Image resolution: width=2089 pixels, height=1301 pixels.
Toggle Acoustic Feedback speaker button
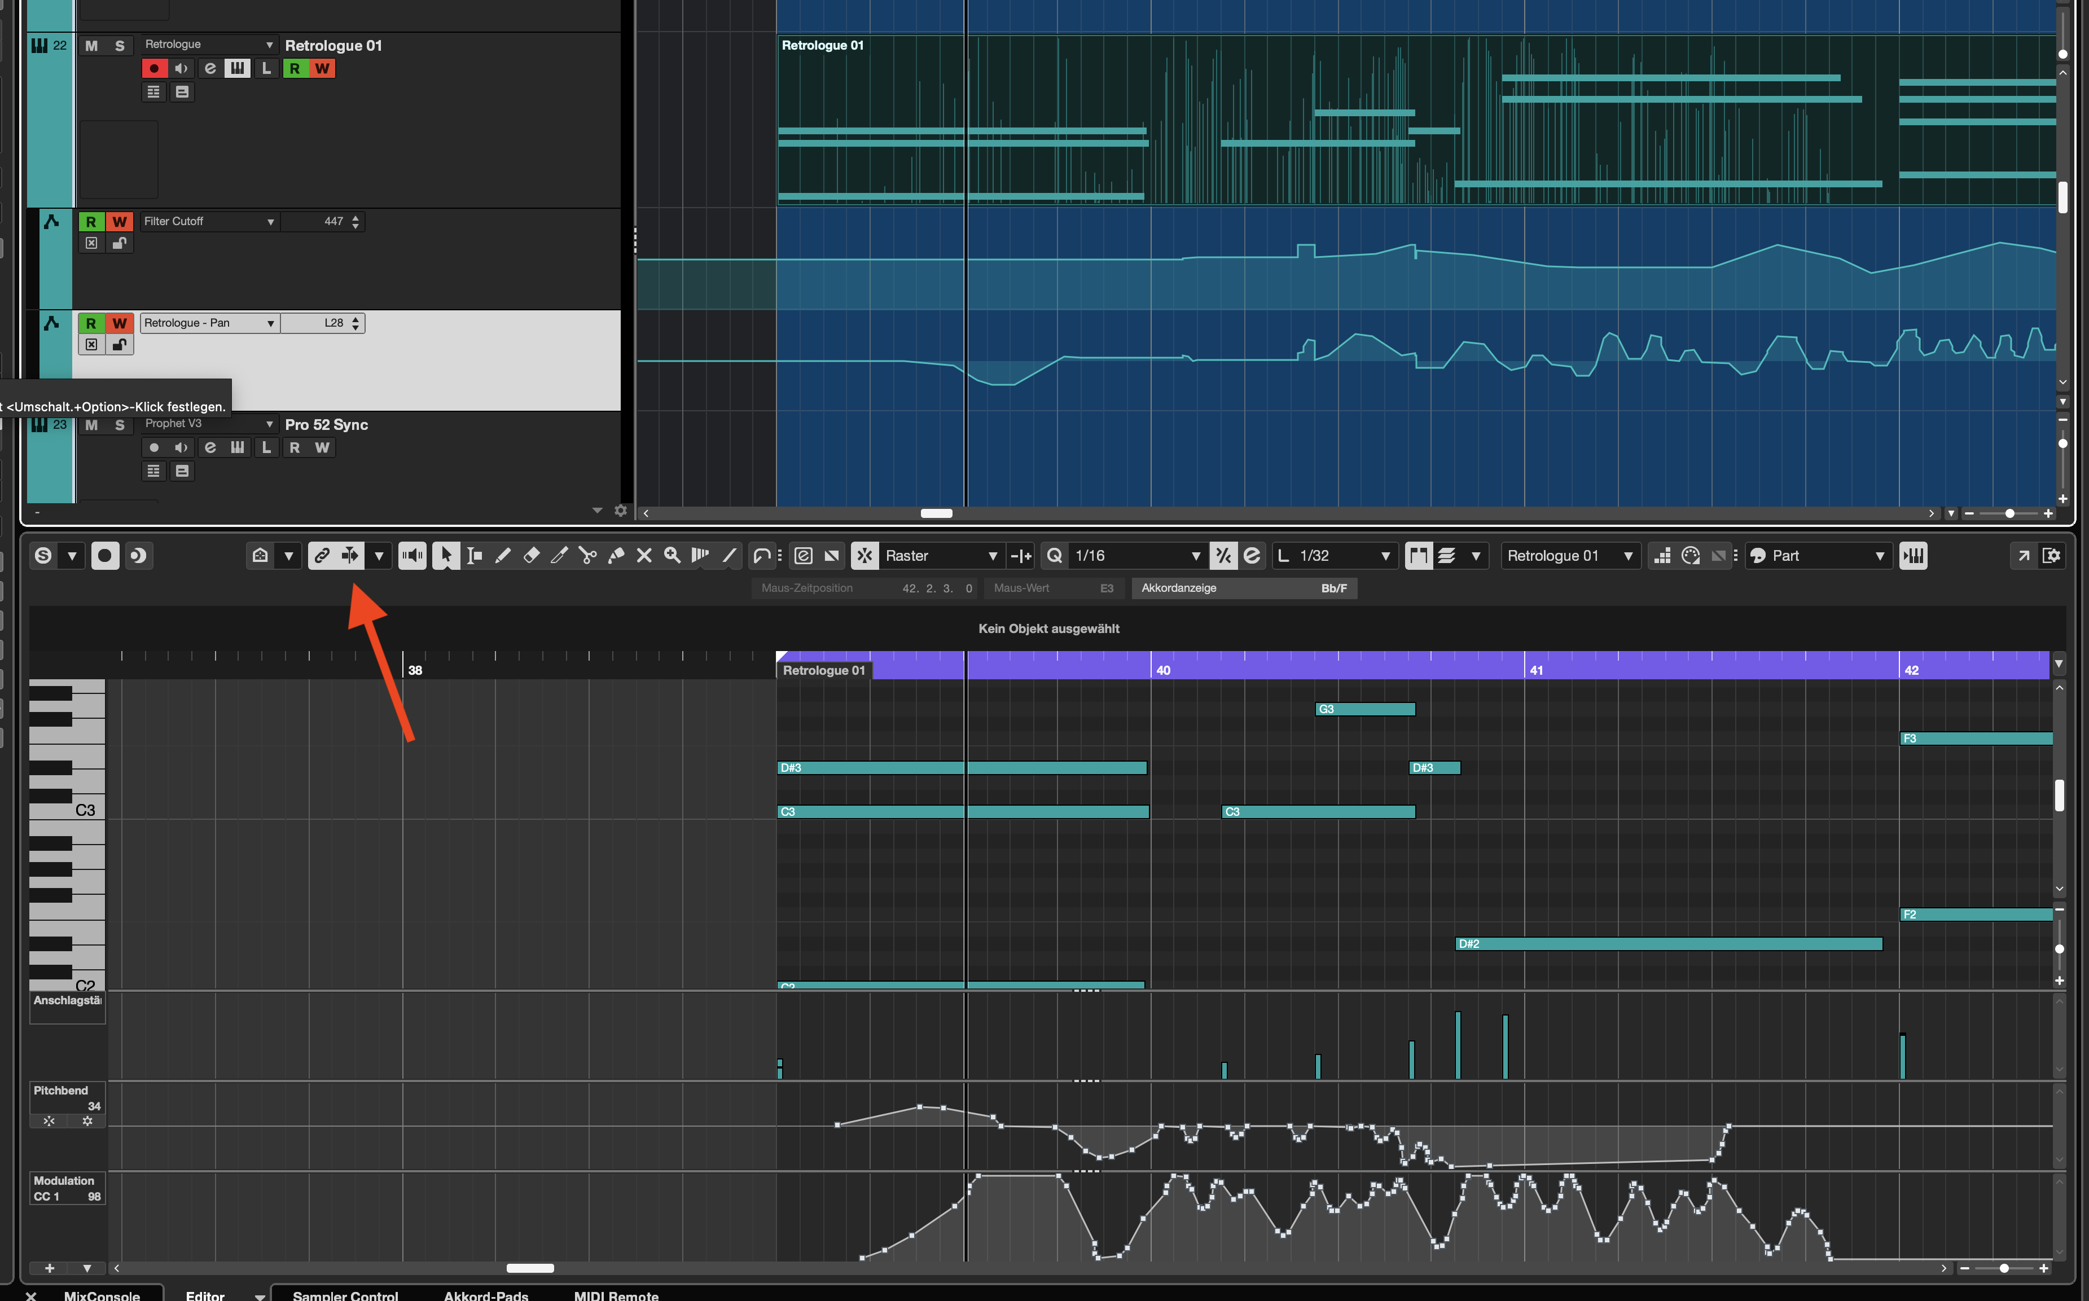412,556
